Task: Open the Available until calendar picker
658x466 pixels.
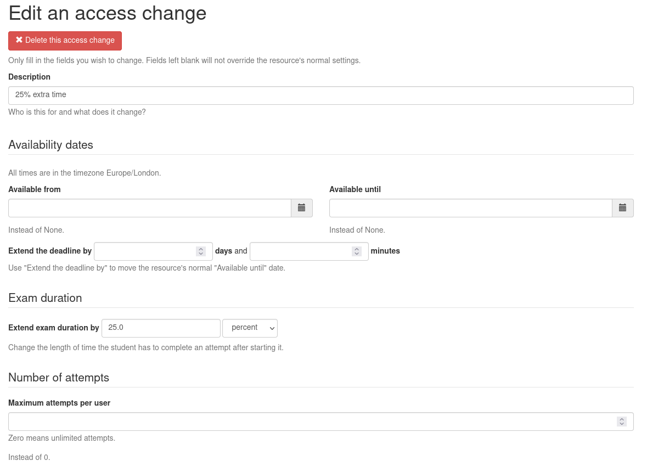Action: [x=622, y=208]
